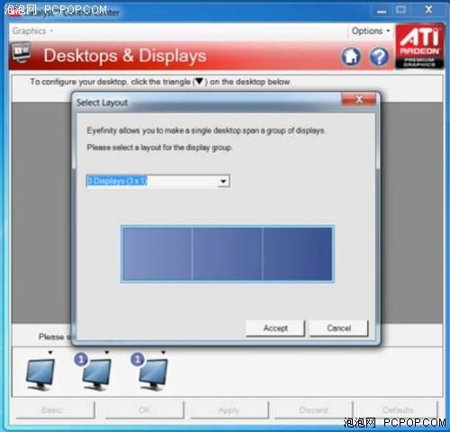Click the Cancel button
Screen dimensions: 450x432
point(338,328)
